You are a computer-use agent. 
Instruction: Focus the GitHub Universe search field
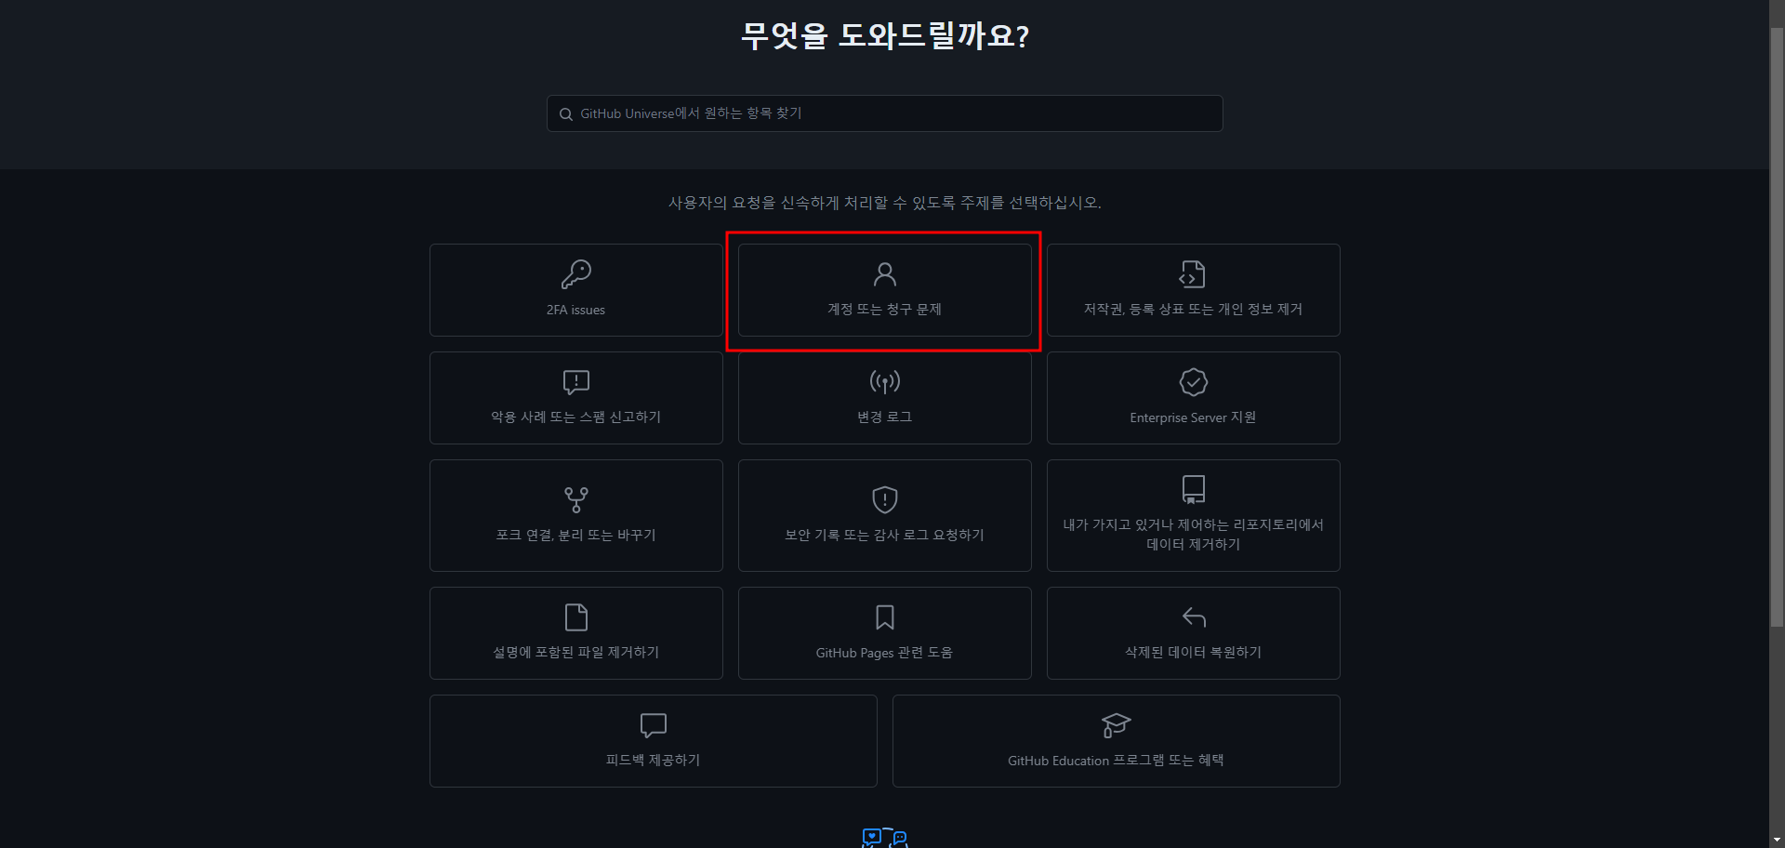coord(884,113)
